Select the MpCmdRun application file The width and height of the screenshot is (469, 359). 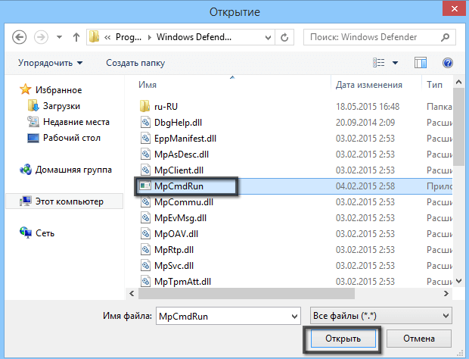tap(179, 186)
